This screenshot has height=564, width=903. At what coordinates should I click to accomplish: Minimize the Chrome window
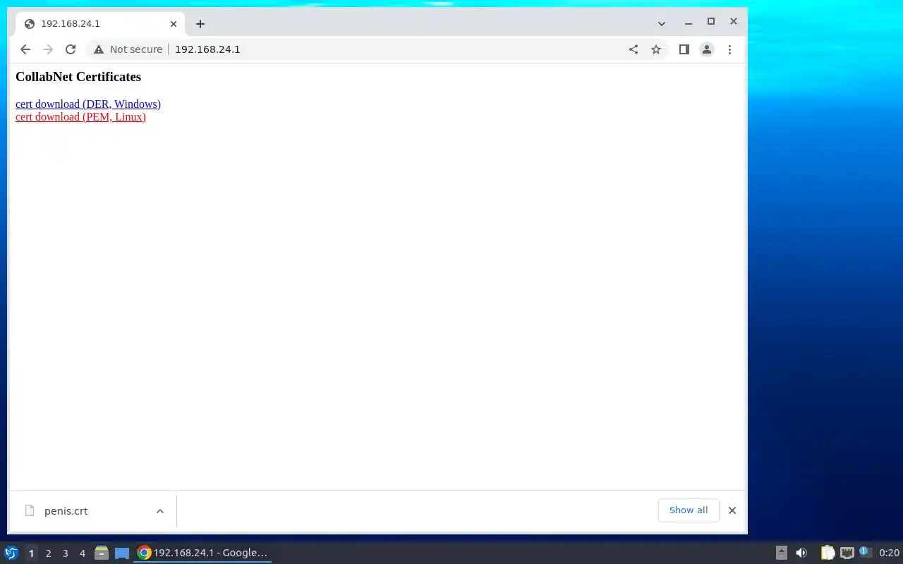point(688,23)
